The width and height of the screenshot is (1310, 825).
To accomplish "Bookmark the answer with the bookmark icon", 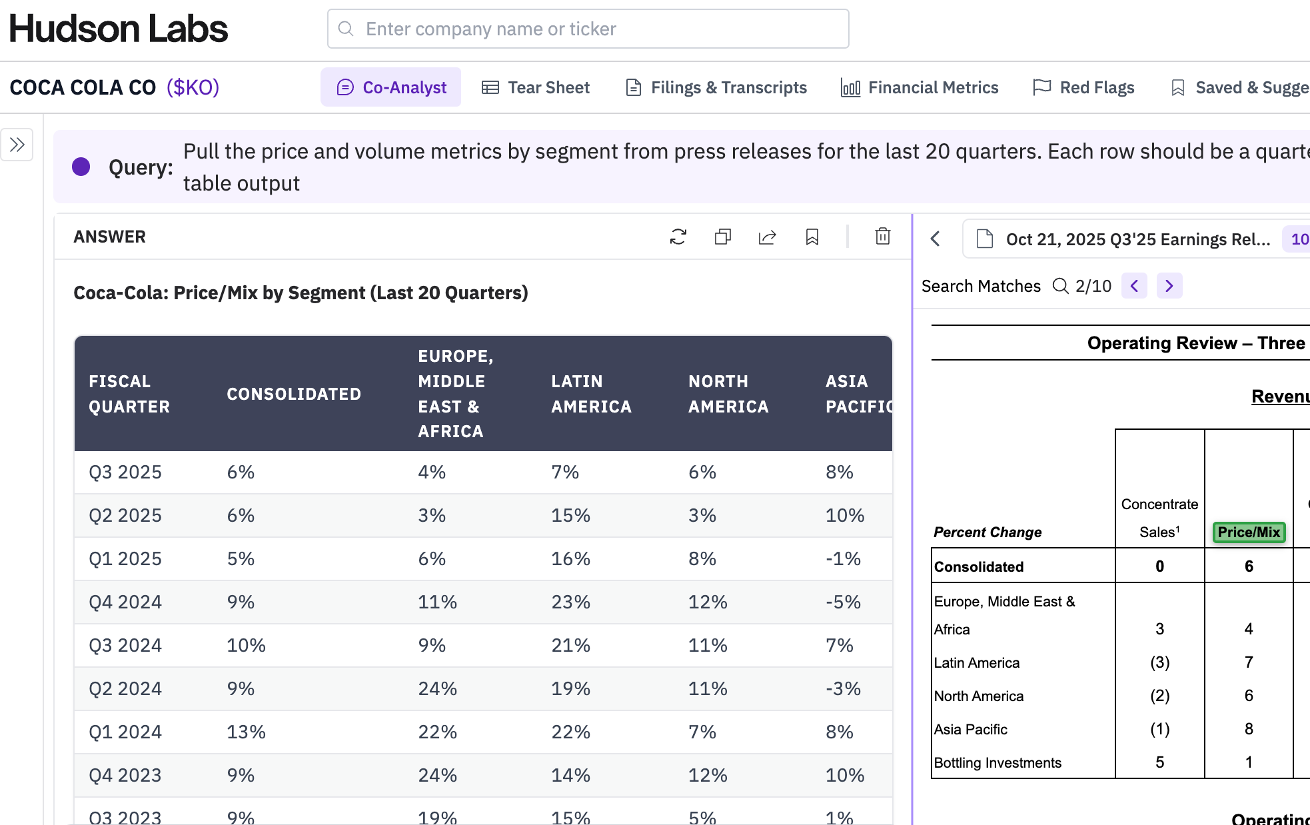I will pyautogui.click(x=812, y=237).
